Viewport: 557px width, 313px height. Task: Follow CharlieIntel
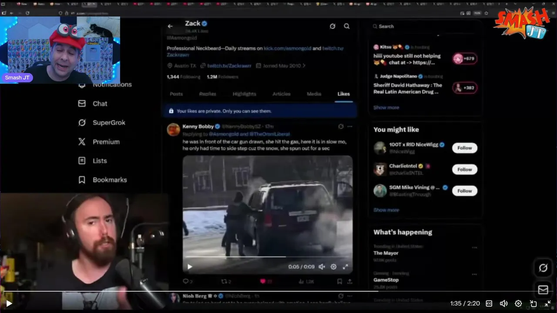[x=464, y=170]
